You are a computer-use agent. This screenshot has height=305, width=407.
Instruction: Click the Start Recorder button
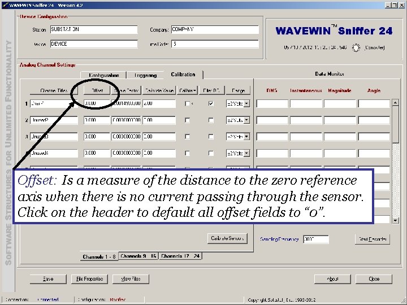click(372, 239)
